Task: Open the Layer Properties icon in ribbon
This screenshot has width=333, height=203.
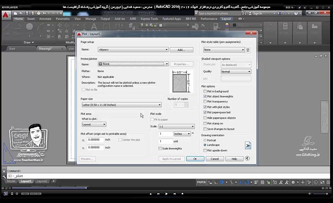Action: pyautogui.click(x=132, y=26)
